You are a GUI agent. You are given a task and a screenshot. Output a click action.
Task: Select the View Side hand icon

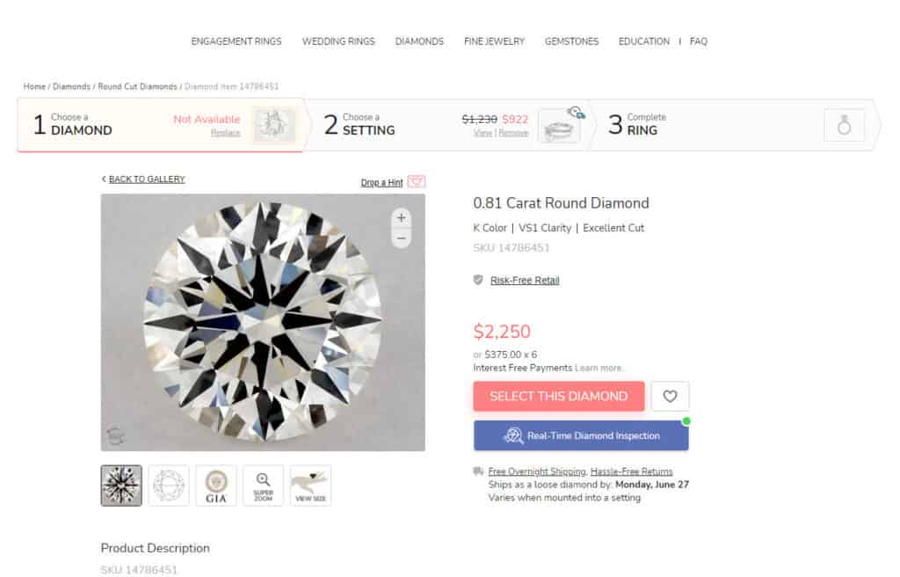pyautogui.click(x=309, y=485)
